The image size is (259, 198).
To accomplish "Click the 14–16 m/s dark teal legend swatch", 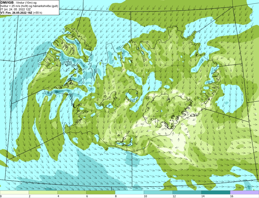I will click(x=216, y=192).
